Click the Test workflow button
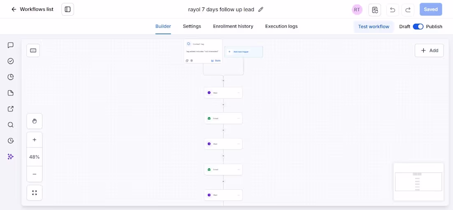Viewport: 453px width, 210px height. [374, 27]
